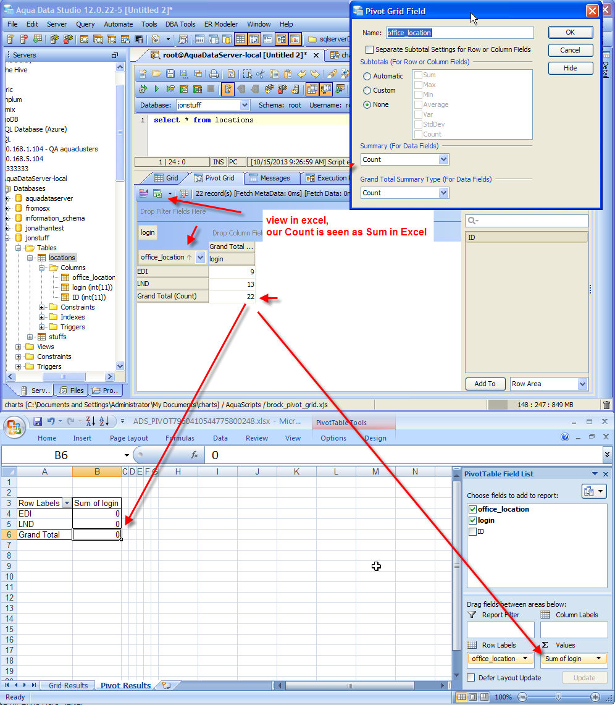The width and height of the screenshot is (615, 705).
Task: Toggle the Sum subtotal checkbox
Action: pyautogui.click(x=418, y=75)
